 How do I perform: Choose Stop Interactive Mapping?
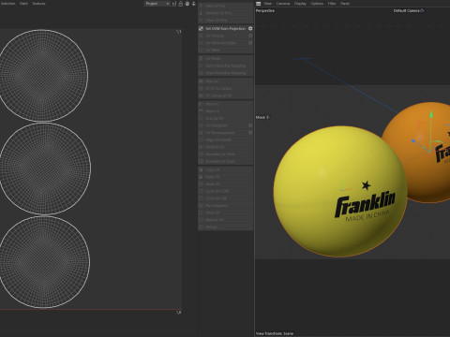(x=226, y=73)
